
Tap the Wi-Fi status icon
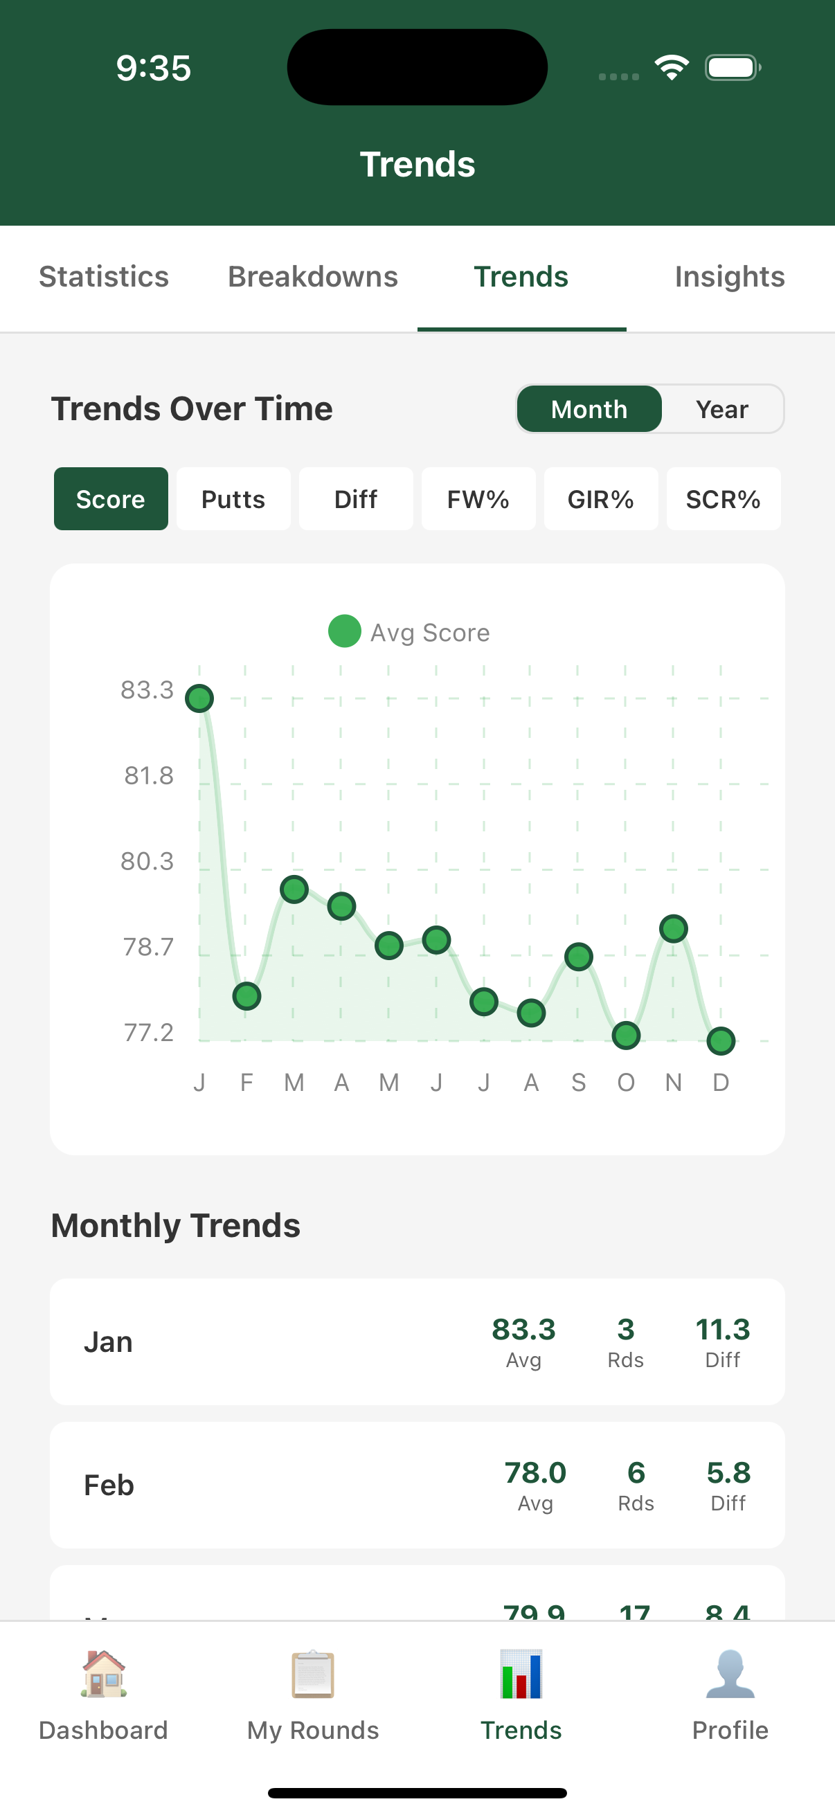(x=672, y=68)
